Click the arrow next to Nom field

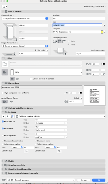104,25
